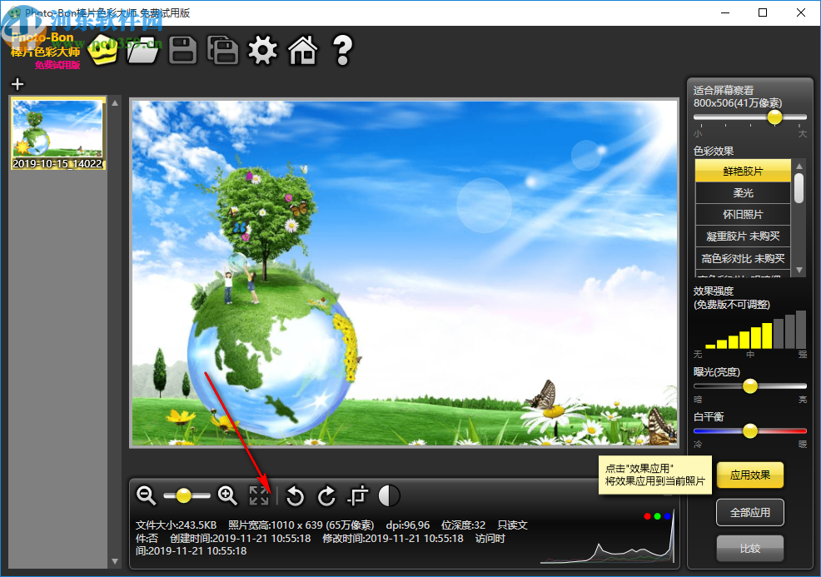821x577 pixels.
Task: Toggle the before/after split view icon
Action: click(389, 495)
